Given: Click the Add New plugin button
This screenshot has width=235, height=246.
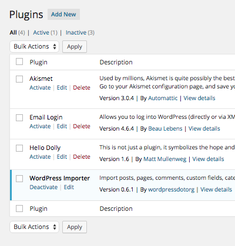Looking at the screenshot, I should tap(63, 14).
